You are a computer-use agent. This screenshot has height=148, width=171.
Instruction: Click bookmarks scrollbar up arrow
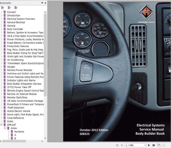[x=45, y=12]
